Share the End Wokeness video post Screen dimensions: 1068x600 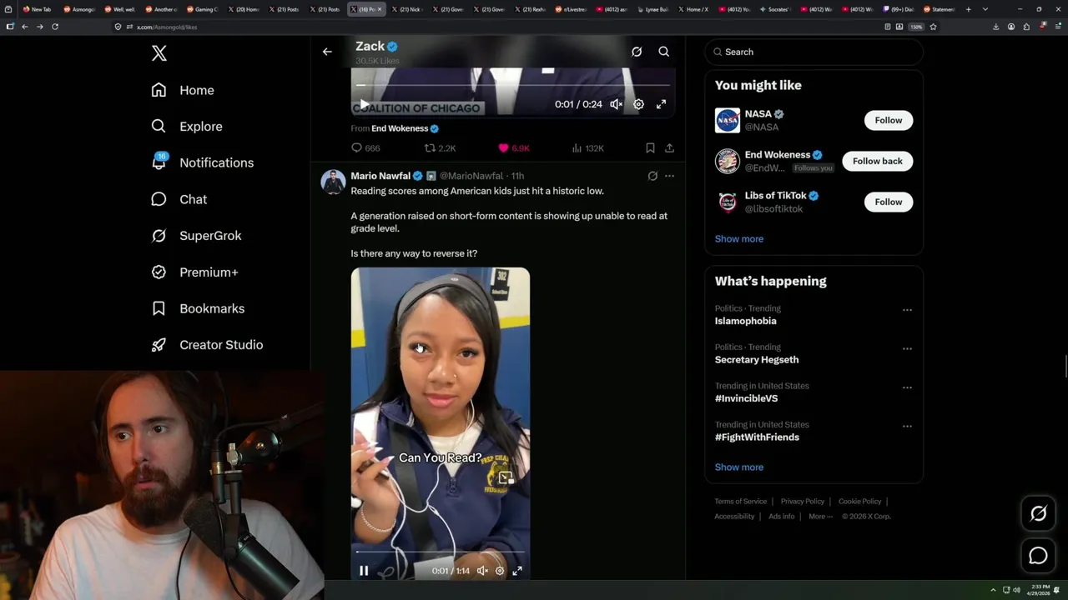(669, 148)
